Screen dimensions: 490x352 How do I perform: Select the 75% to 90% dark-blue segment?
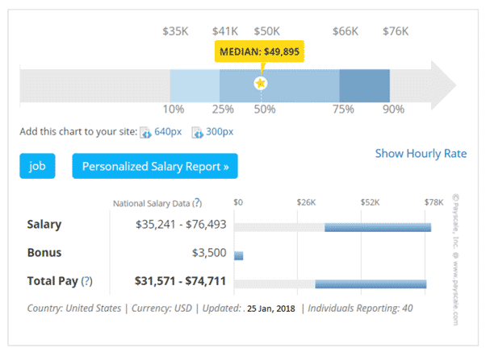pos(364,84)
